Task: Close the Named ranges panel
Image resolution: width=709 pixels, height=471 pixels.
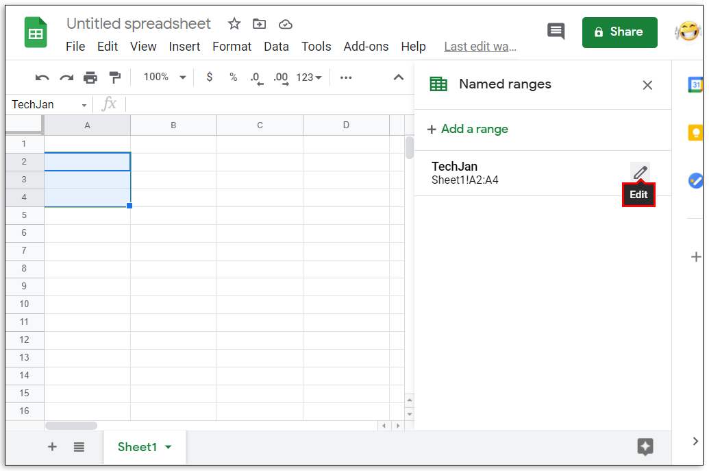Action: [x=647, y=85]
